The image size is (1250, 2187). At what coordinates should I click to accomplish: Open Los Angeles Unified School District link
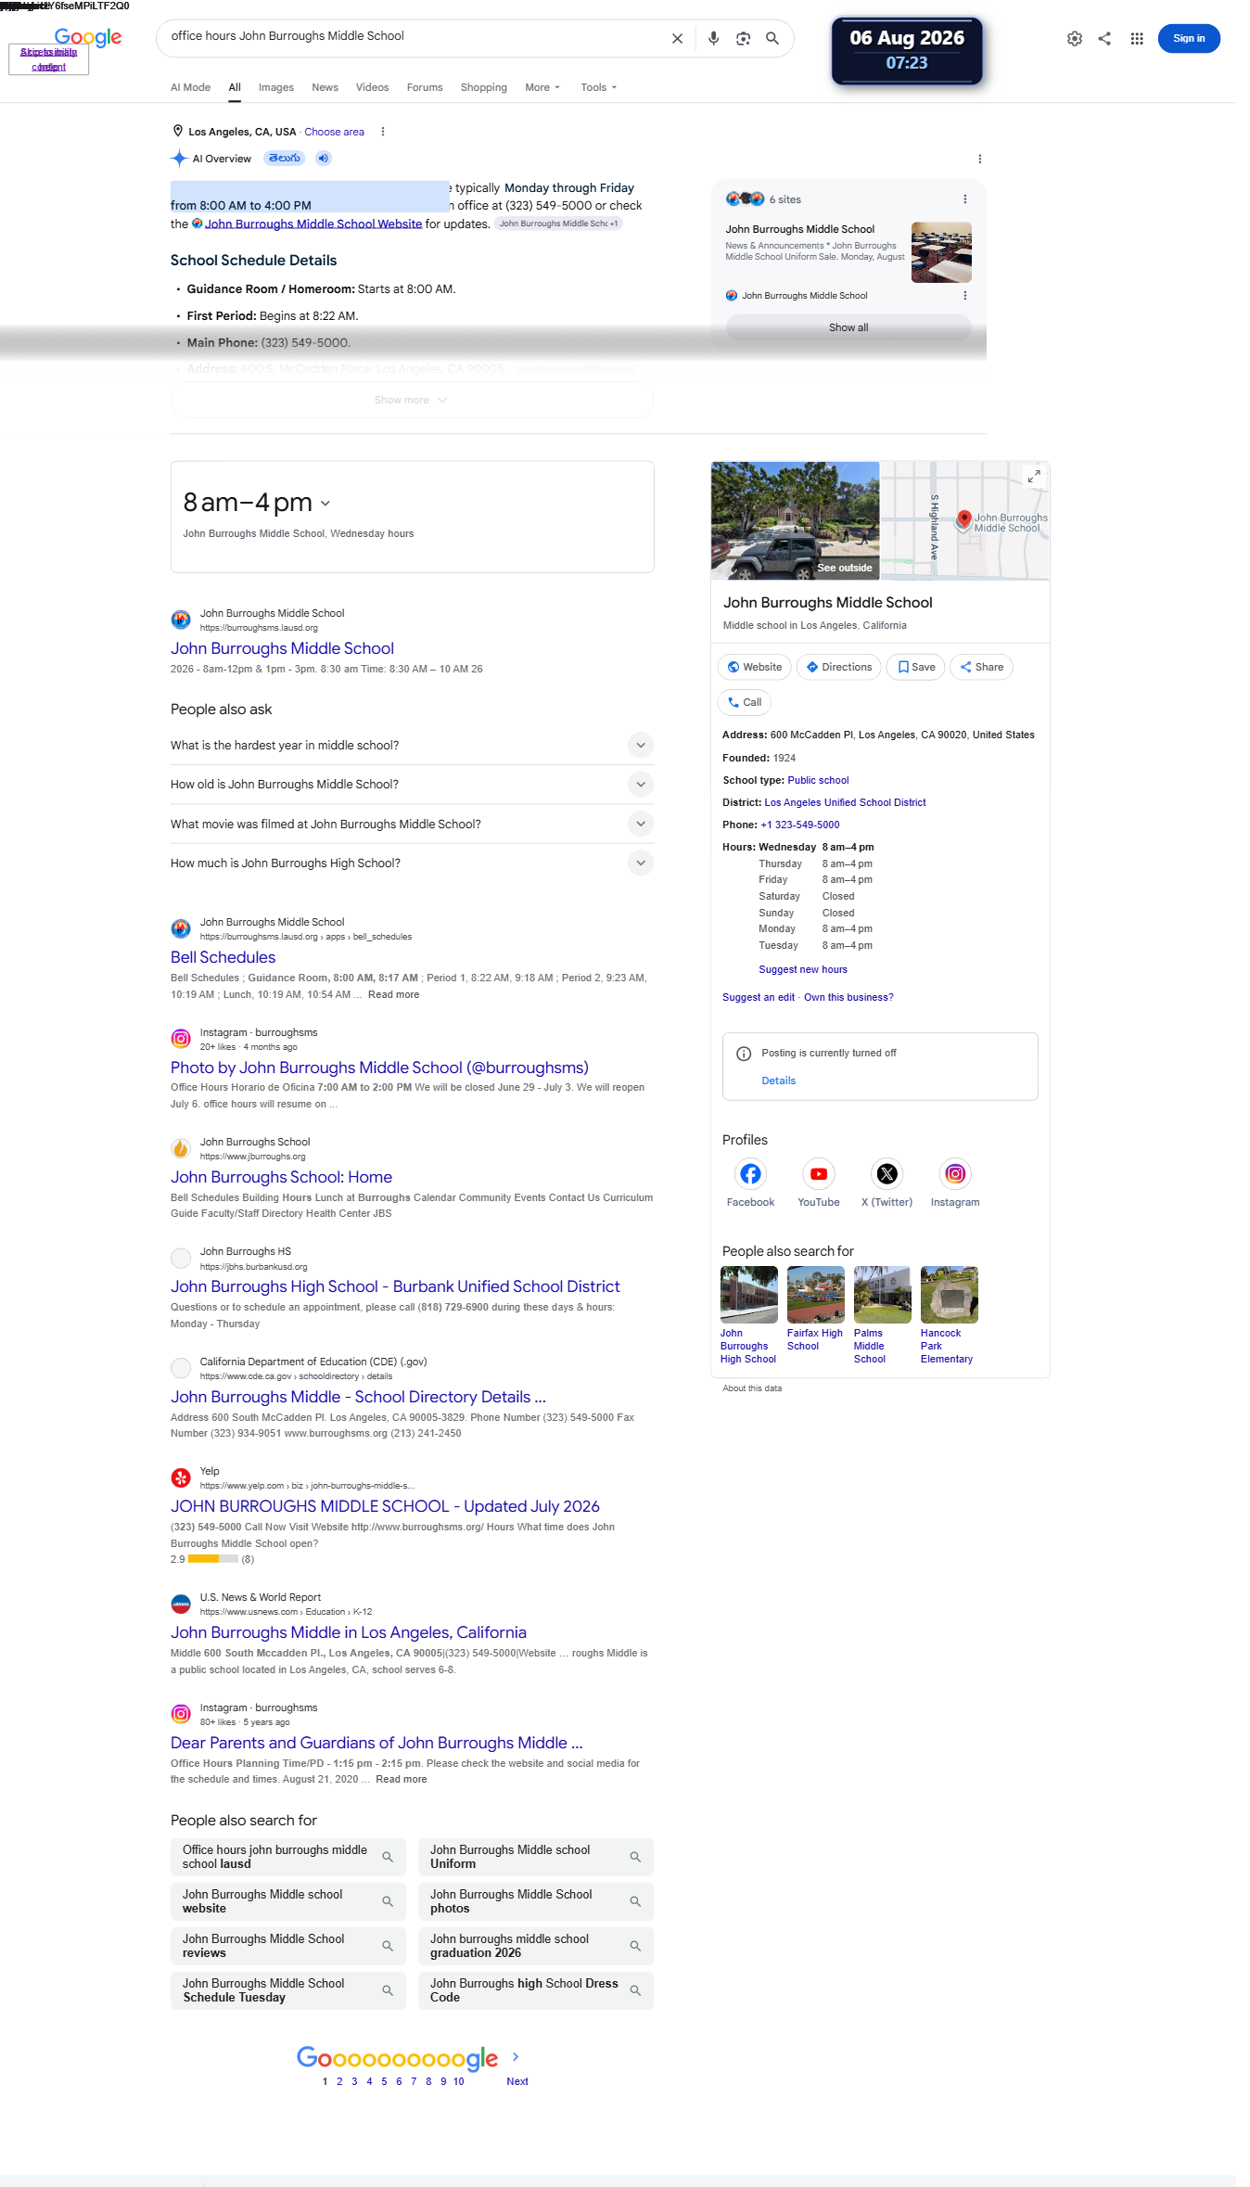click(x=845, y=803)
